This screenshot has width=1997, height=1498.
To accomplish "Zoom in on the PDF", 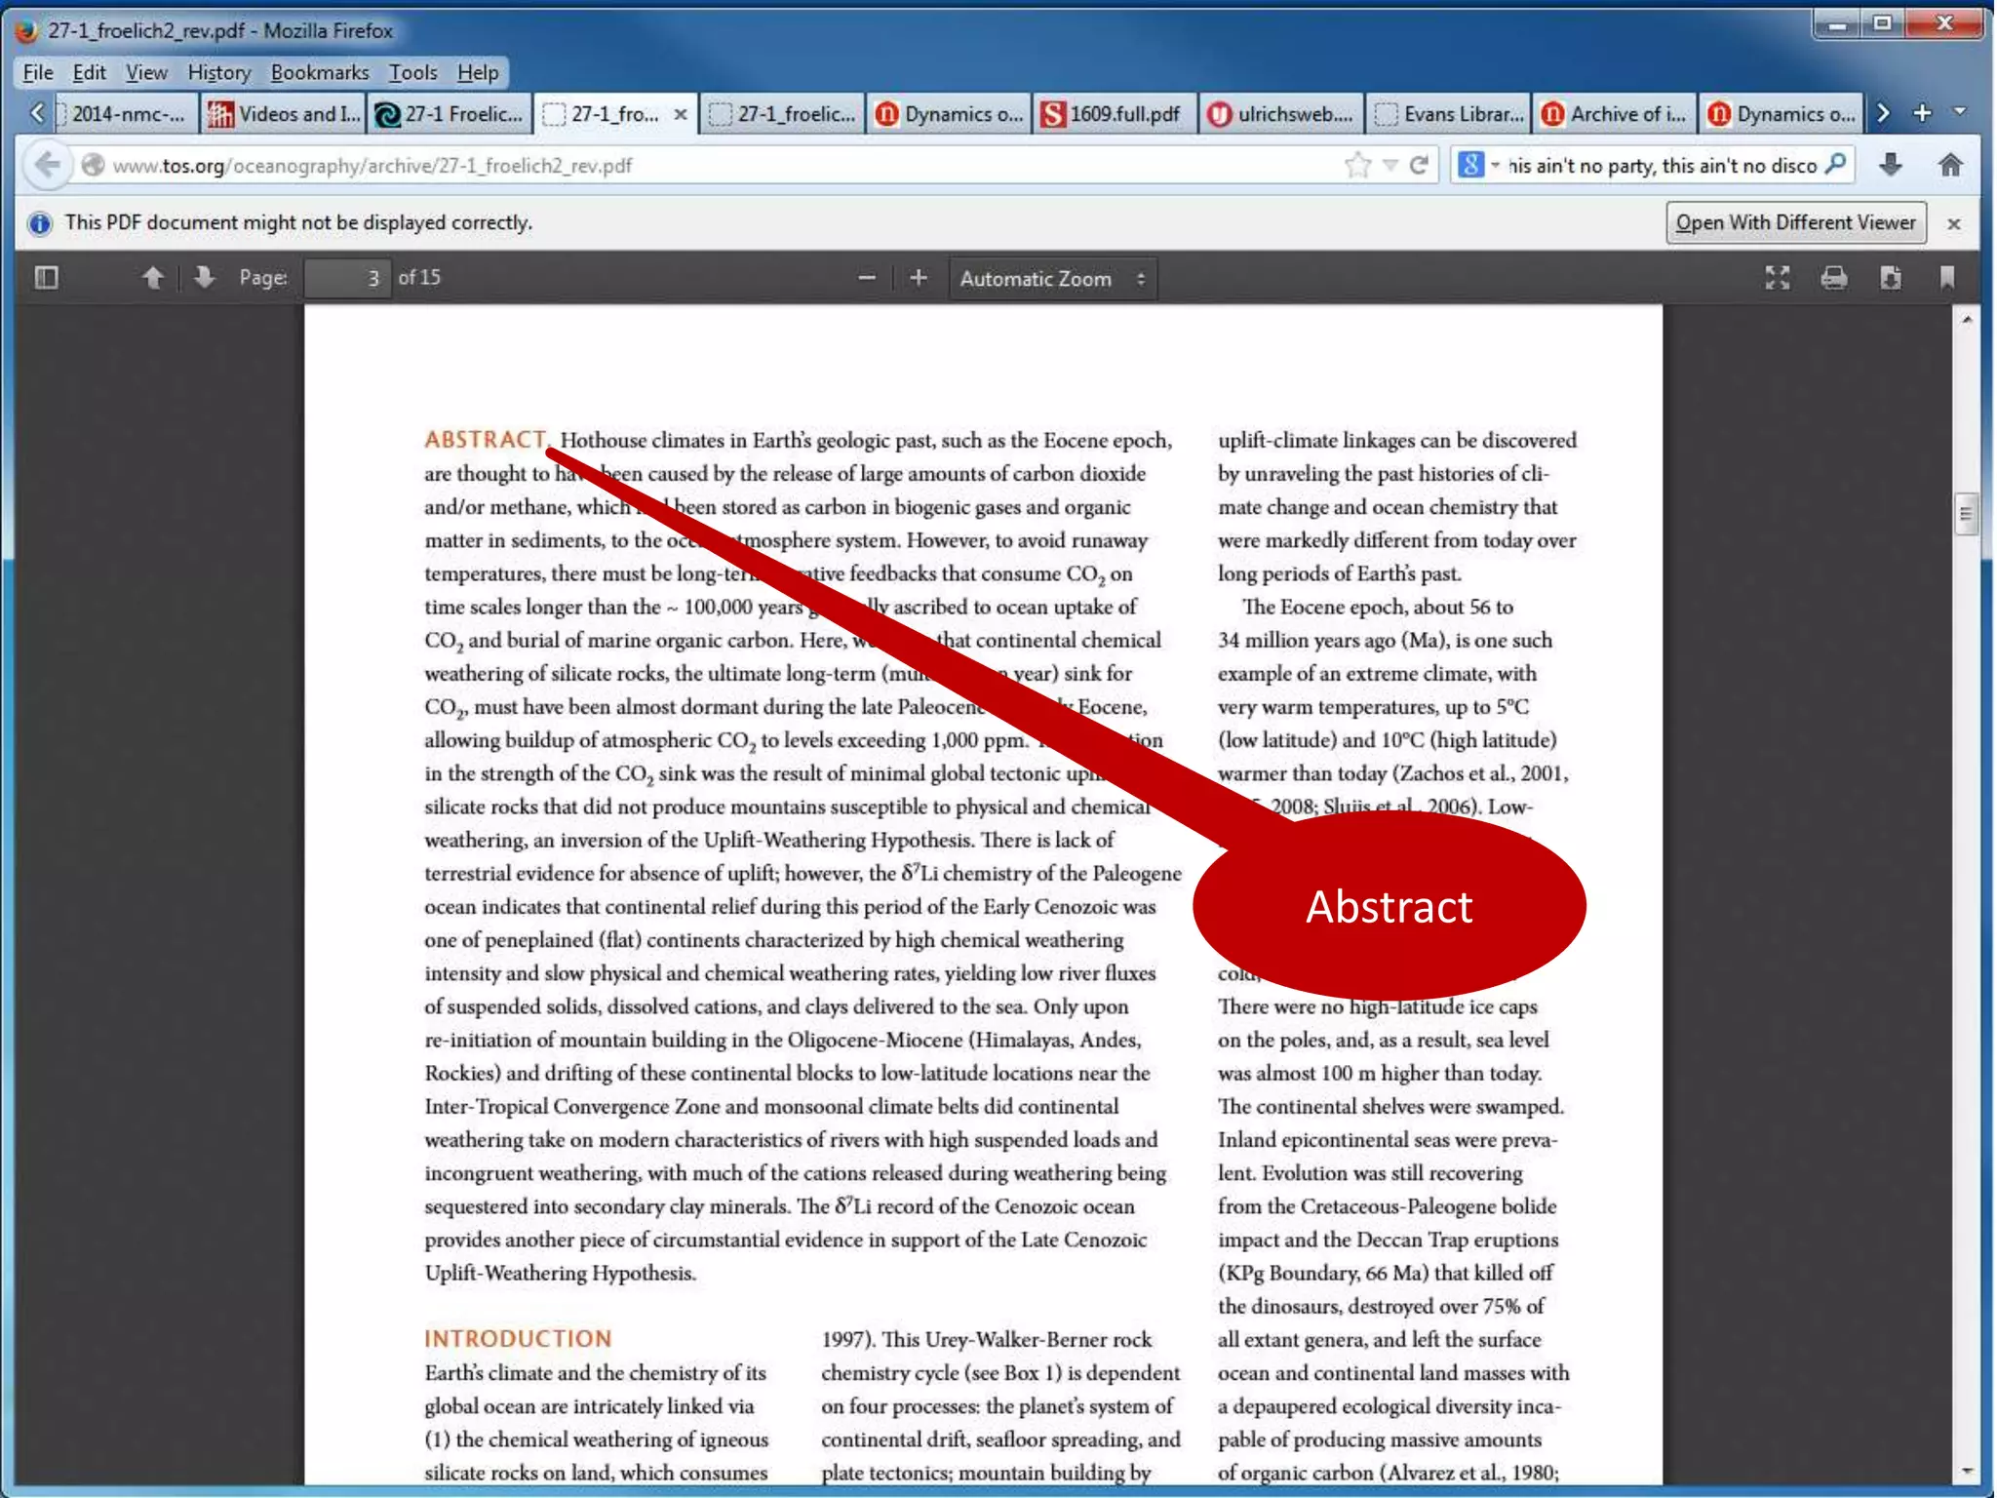I will coord(918,278).
